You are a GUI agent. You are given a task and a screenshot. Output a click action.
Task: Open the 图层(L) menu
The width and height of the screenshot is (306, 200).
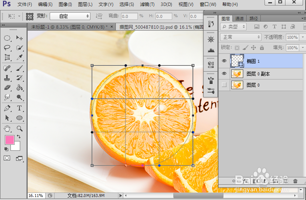pos(85,4)
